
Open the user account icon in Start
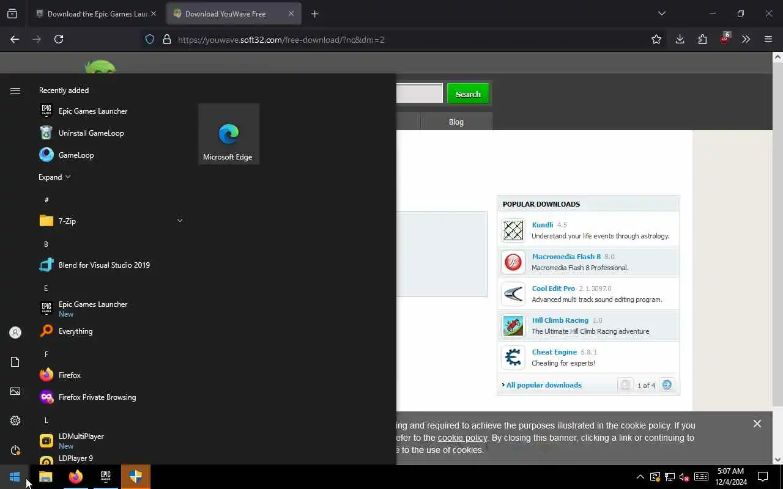click(x=15, y=333)
